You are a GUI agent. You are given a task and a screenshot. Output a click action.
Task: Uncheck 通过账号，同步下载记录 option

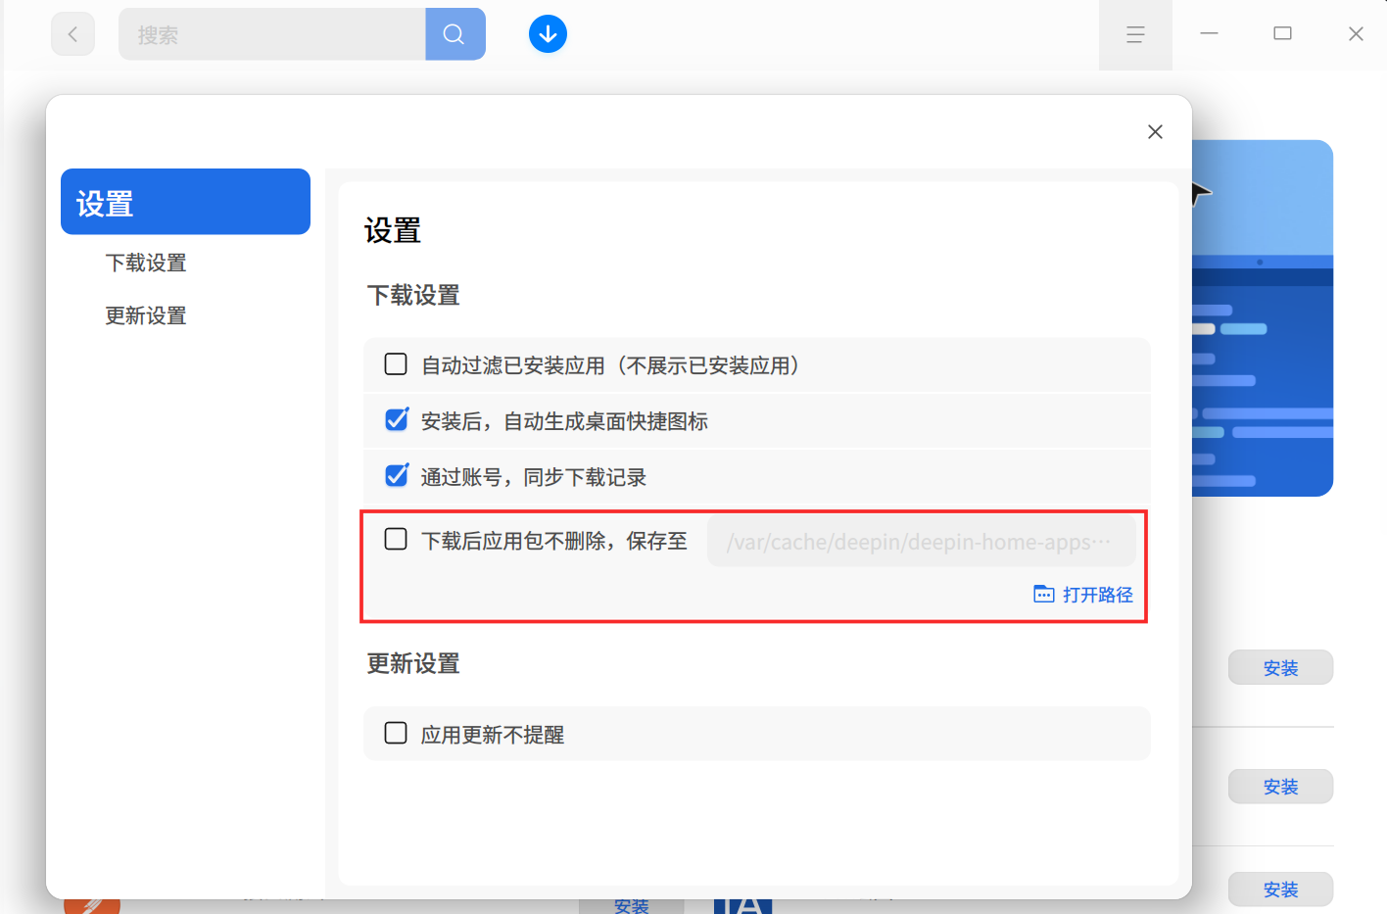click(x=396, y=476)
